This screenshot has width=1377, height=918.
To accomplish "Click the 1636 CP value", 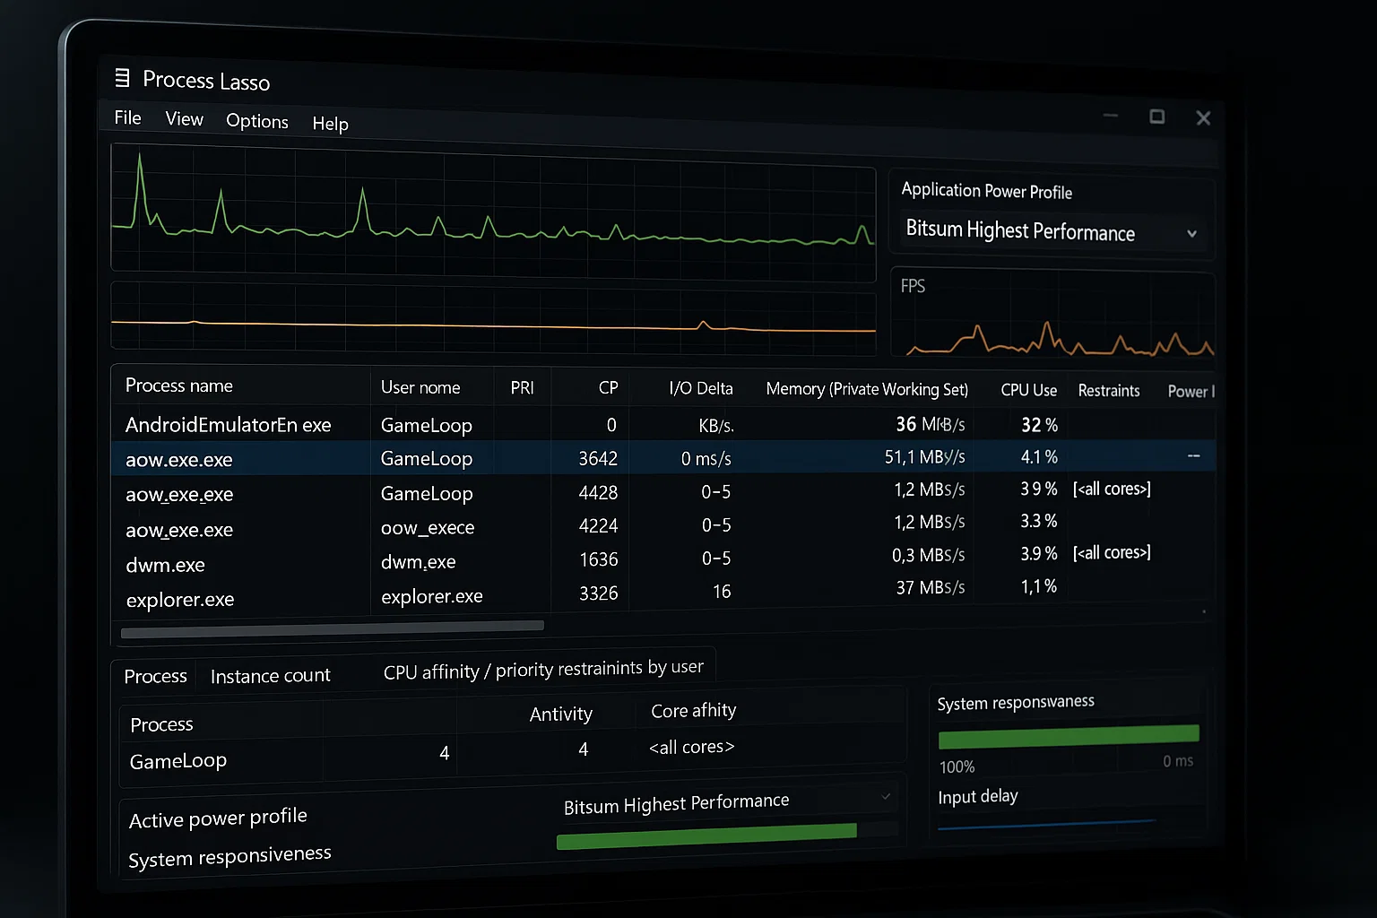I will tap(599, 559).
